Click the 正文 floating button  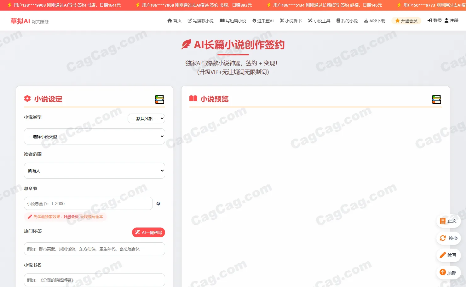coord(448,221)
